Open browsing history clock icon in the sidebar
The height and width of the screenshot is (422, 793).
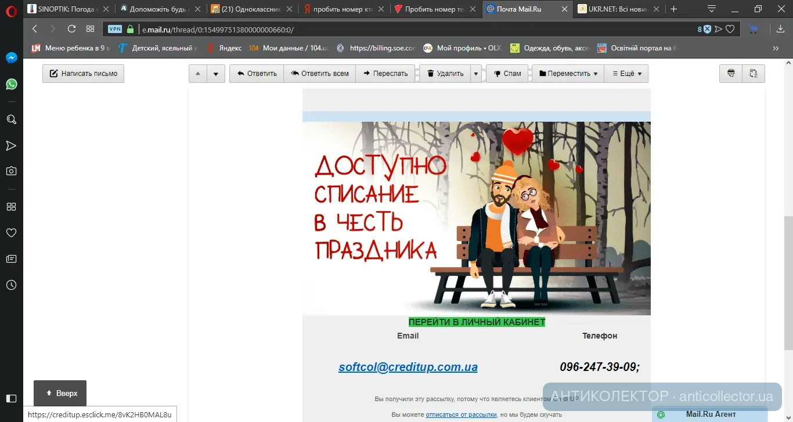11,285
